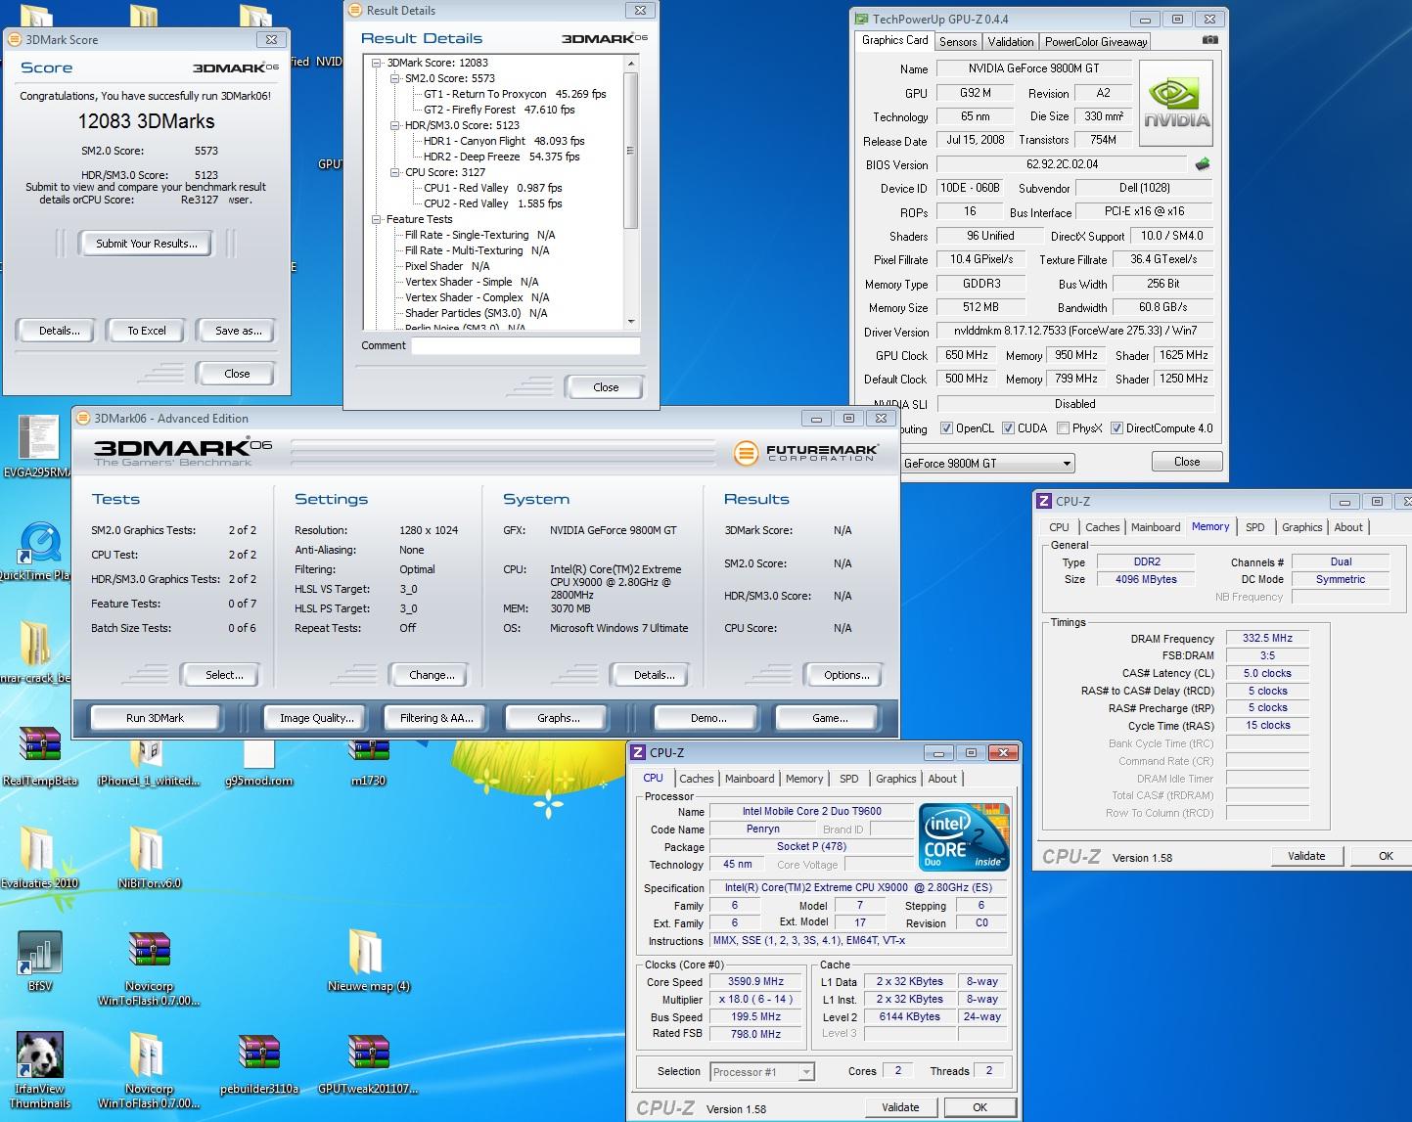Viewport: 1412px width, 1122px height.
Task: Click the Futuremark Corporation logo
Action: (x=806, y=453)
